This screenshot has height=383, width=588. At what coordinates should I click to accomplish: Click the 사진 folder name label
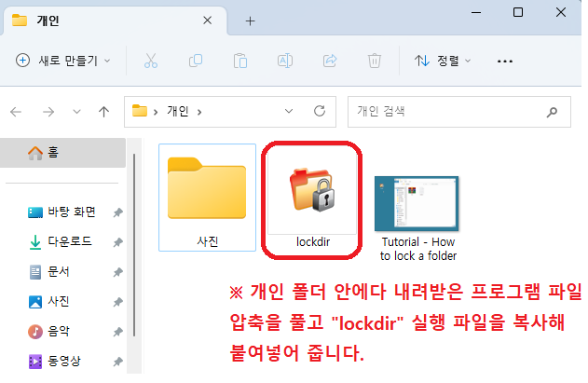pyautogui.click(x=208, y=241)
